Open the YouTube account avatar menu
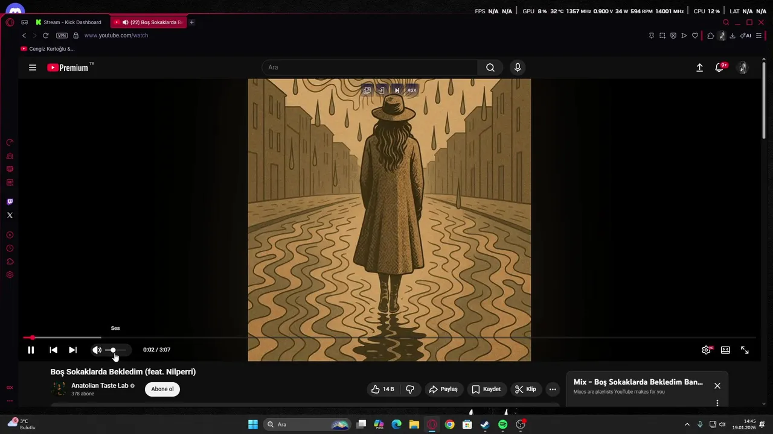773x434 pixels. pos(743,68)
